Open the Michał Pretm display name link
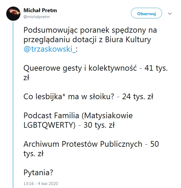 point(40,11)
